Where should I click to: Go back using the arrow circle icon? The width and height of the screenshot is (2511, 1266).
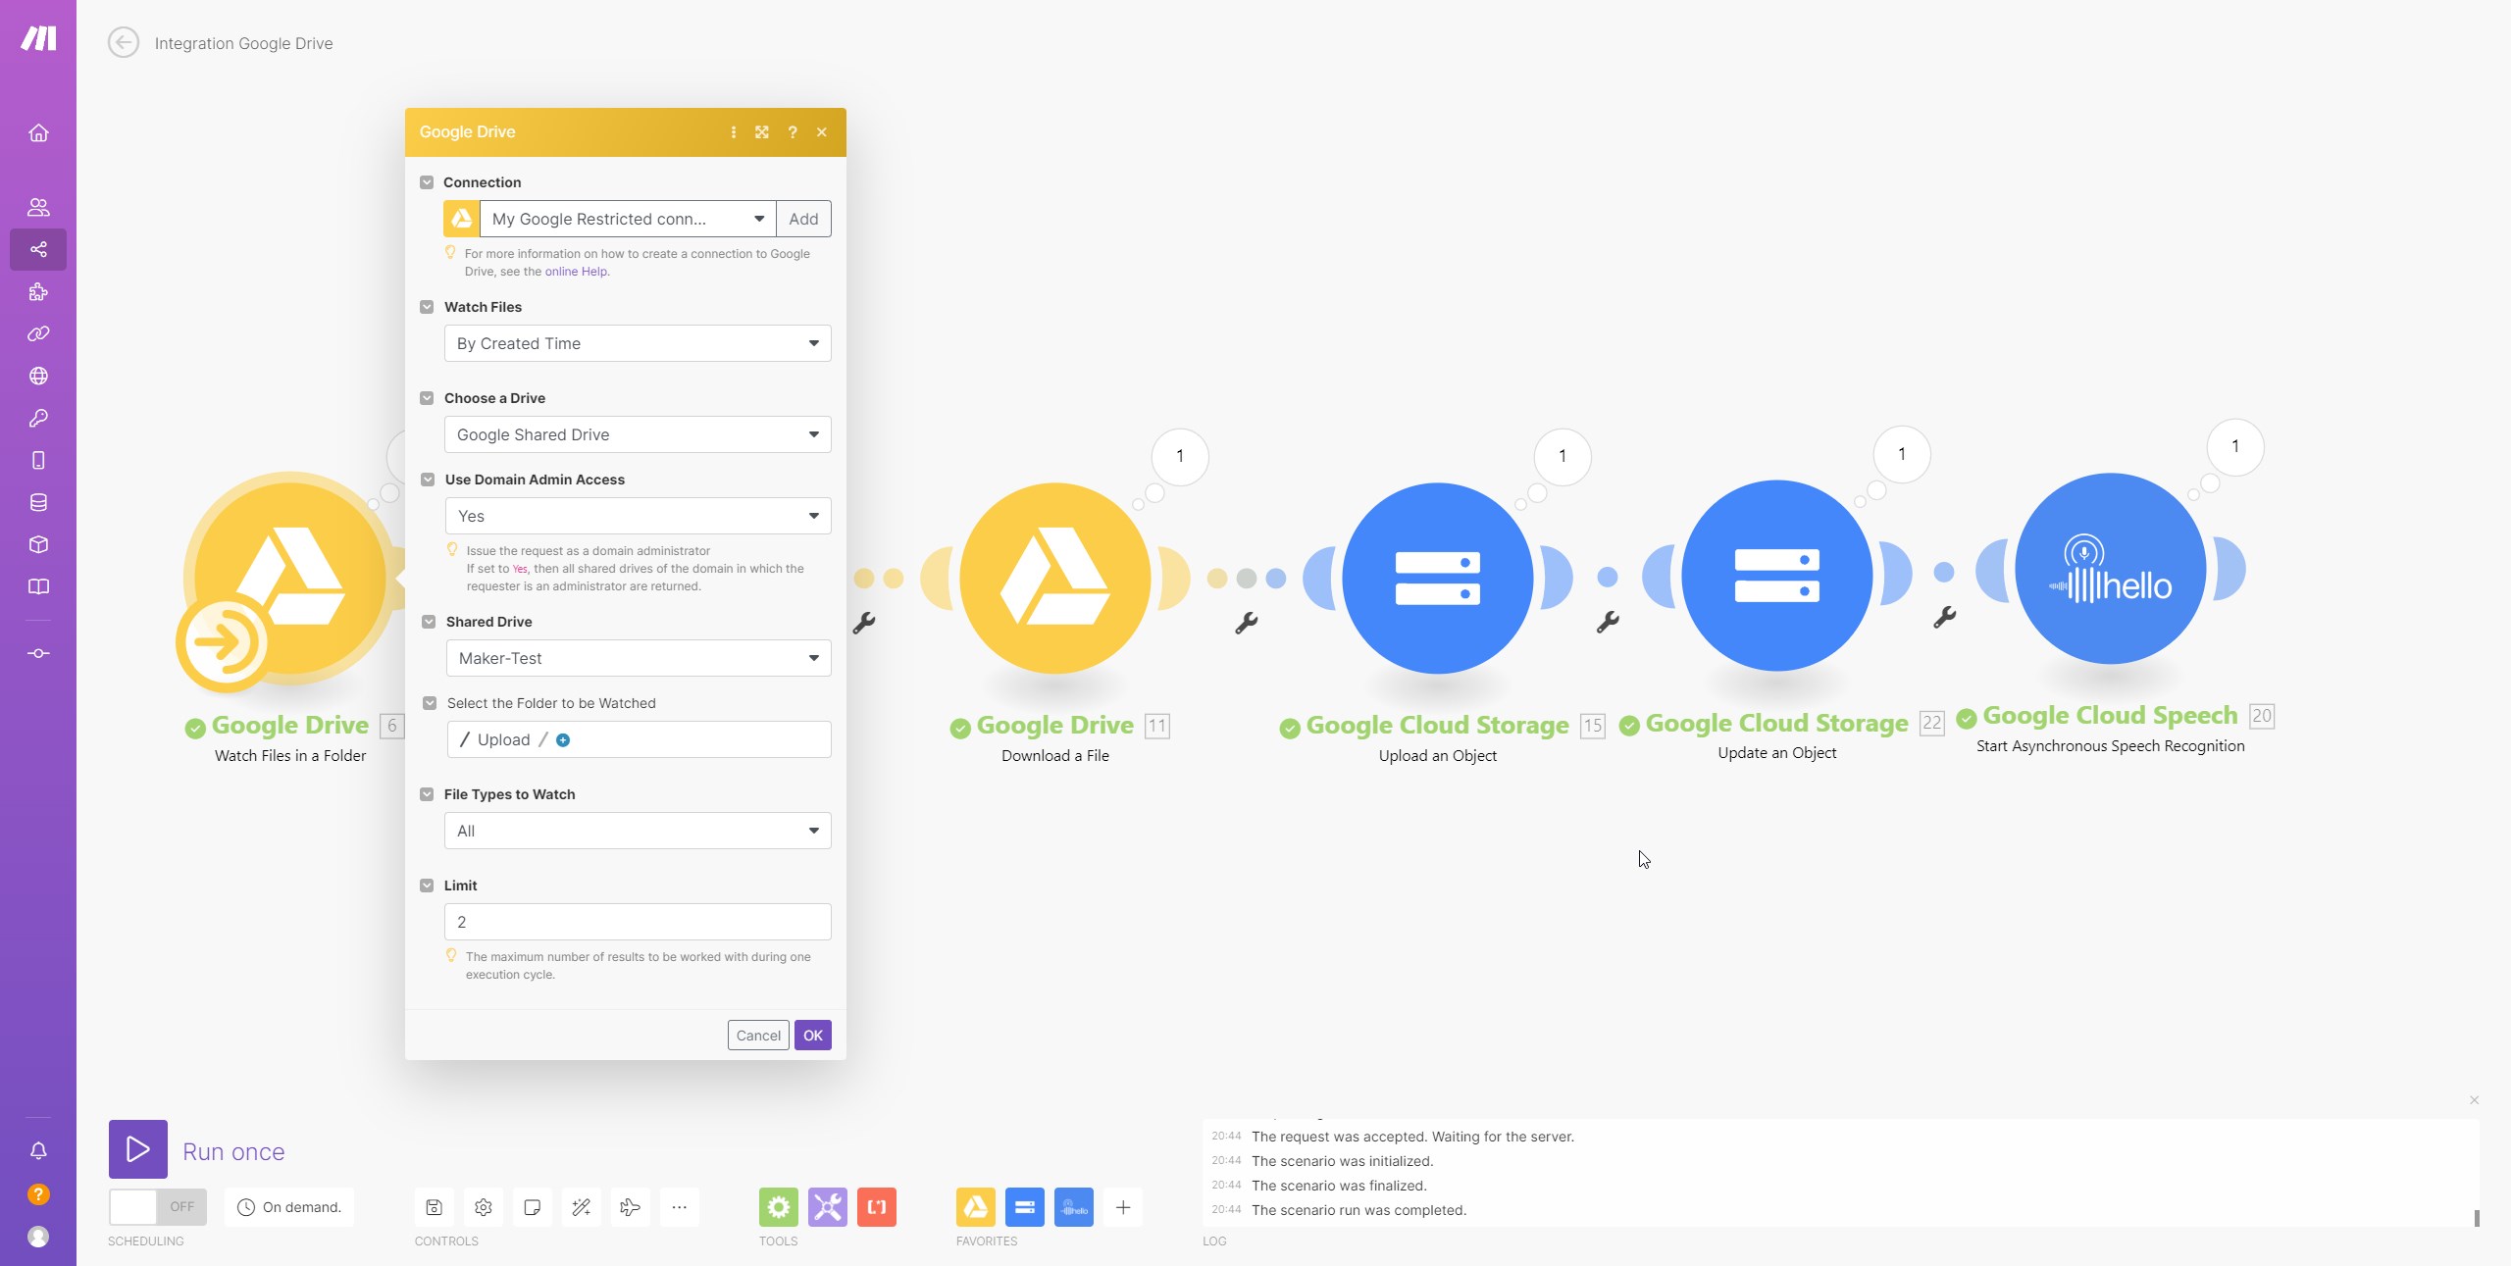tap(124, 42)
